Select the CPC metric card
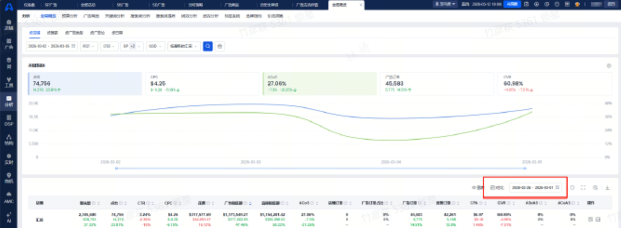 pyautogui.click(x=201, y=84)
